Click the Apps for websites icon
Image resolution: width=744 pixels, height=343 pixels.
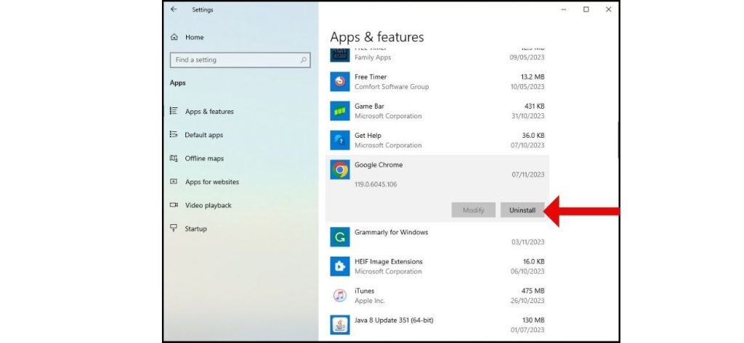(174, 181)
